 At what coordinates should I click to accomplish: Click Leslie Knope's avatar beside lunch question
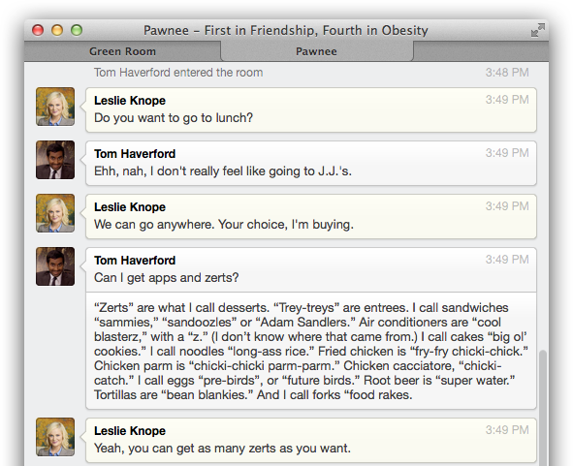55,107
